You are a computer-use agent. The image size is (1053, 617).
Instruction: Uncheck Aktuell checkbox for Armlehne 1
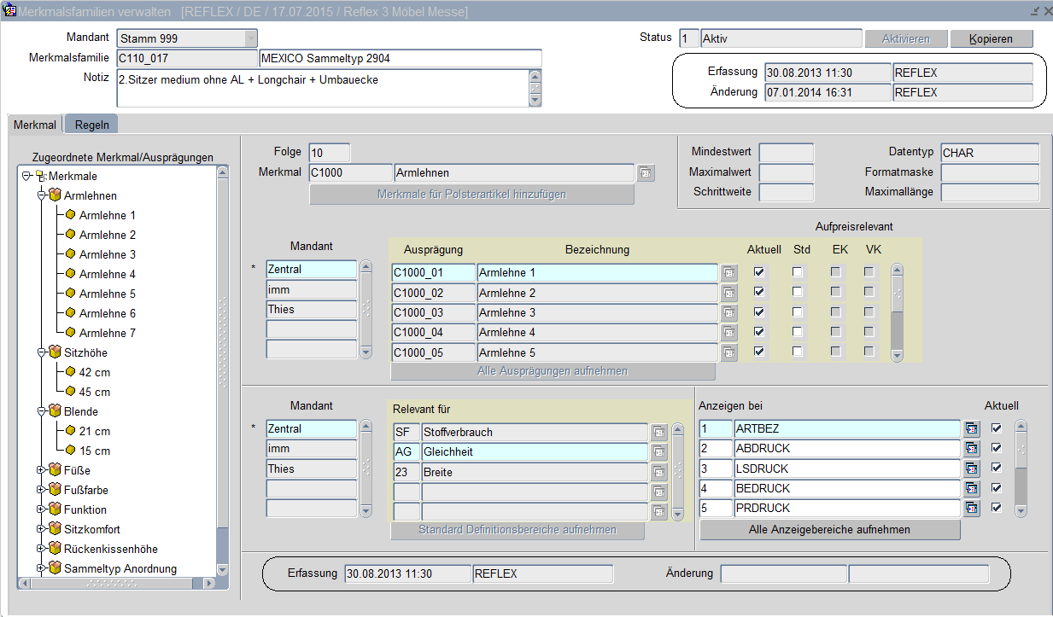pyautogui.click(x=758, y=272)
